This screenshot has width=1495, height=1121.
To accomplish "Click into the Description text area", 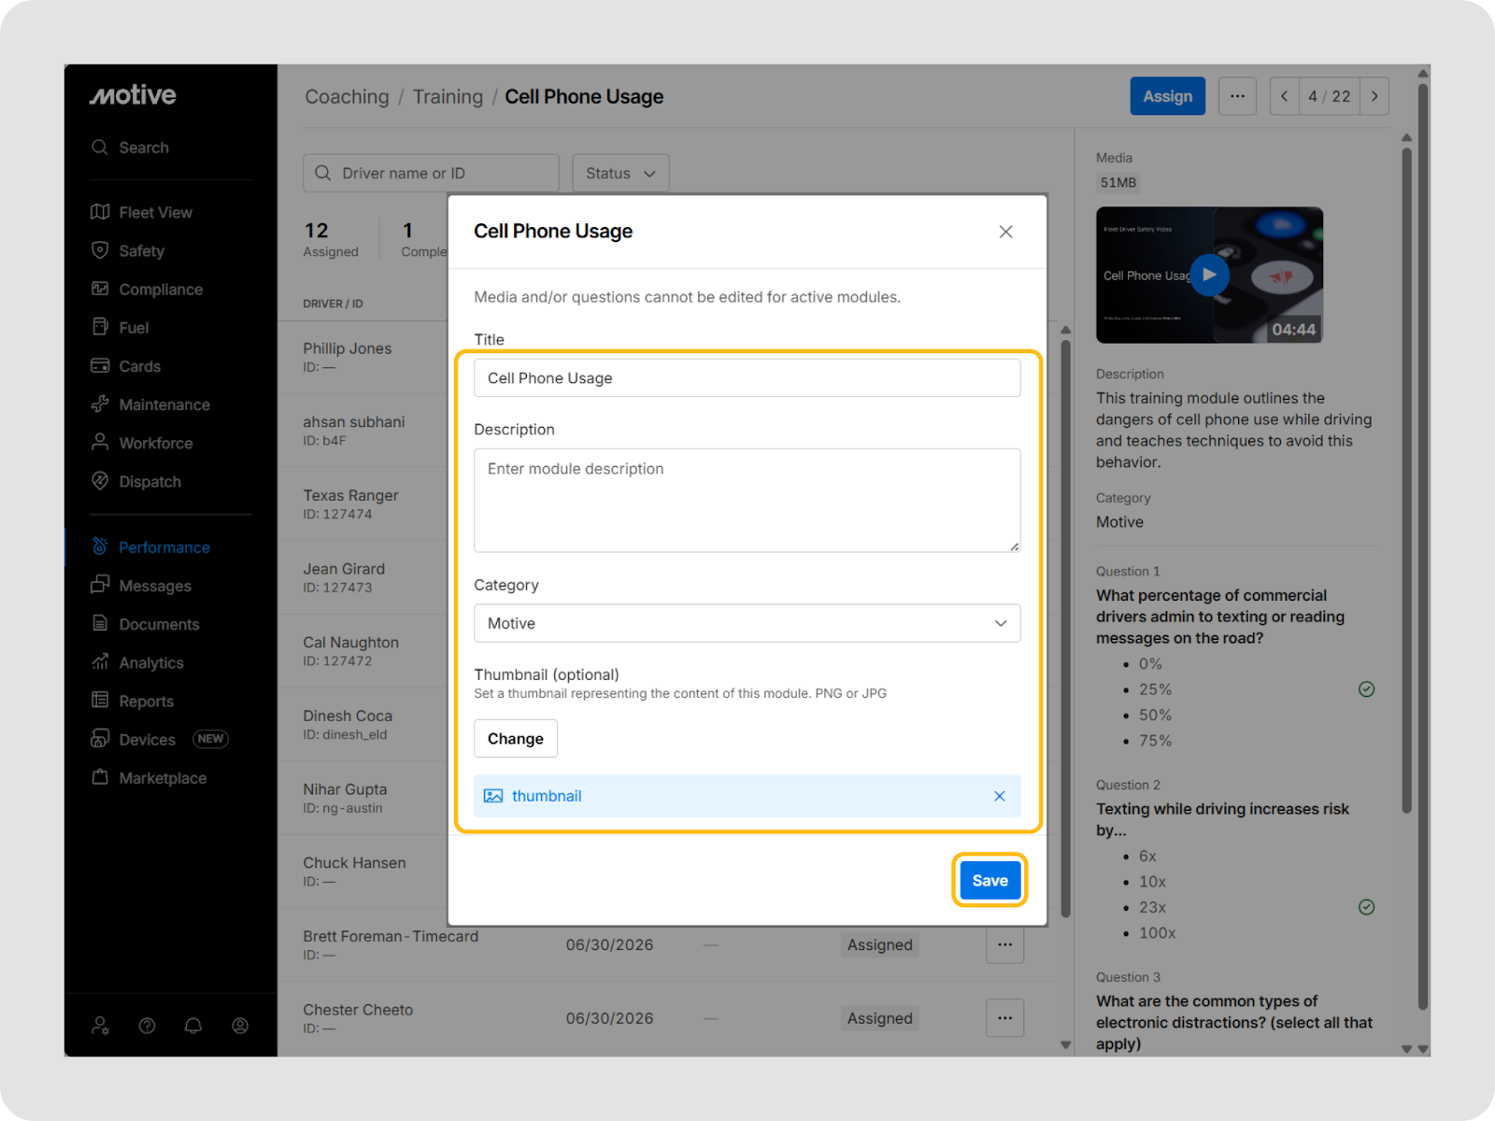I will 746,500.
